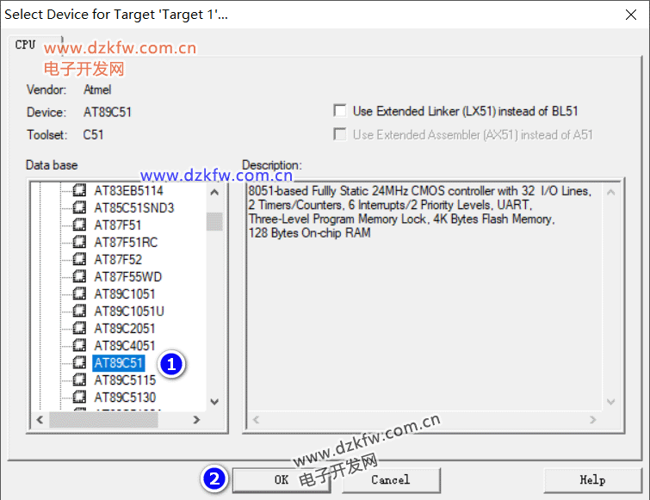
Task: Click the chip icon beside AT89C51
Action: 79,362
